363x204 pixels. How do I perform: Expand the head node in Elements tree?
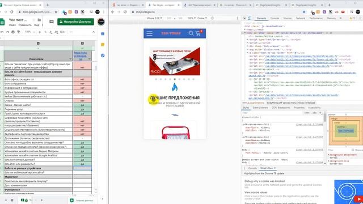coord(245,29)
